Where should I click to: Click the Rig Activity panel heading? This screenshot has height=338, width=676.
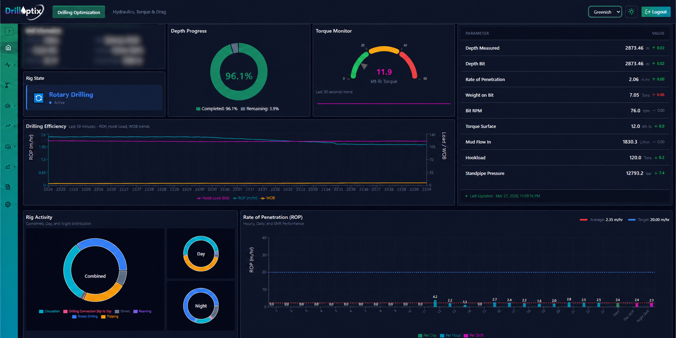pos(39,217)
